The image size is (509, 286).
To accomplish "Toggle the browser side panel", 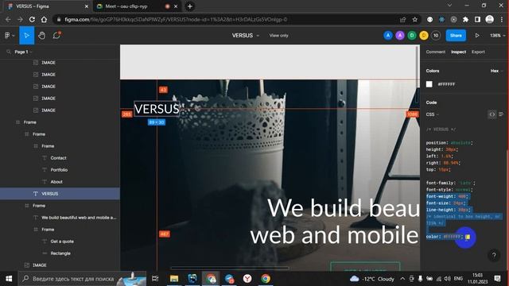I will (x=477, y=19).
